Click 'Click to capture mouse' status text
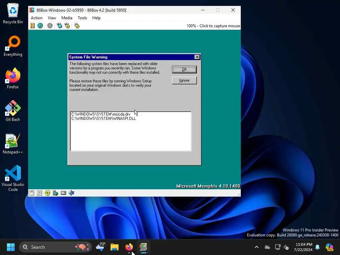Image resolution: width=340 pixels, height=255 pixels. click(220, 26)
